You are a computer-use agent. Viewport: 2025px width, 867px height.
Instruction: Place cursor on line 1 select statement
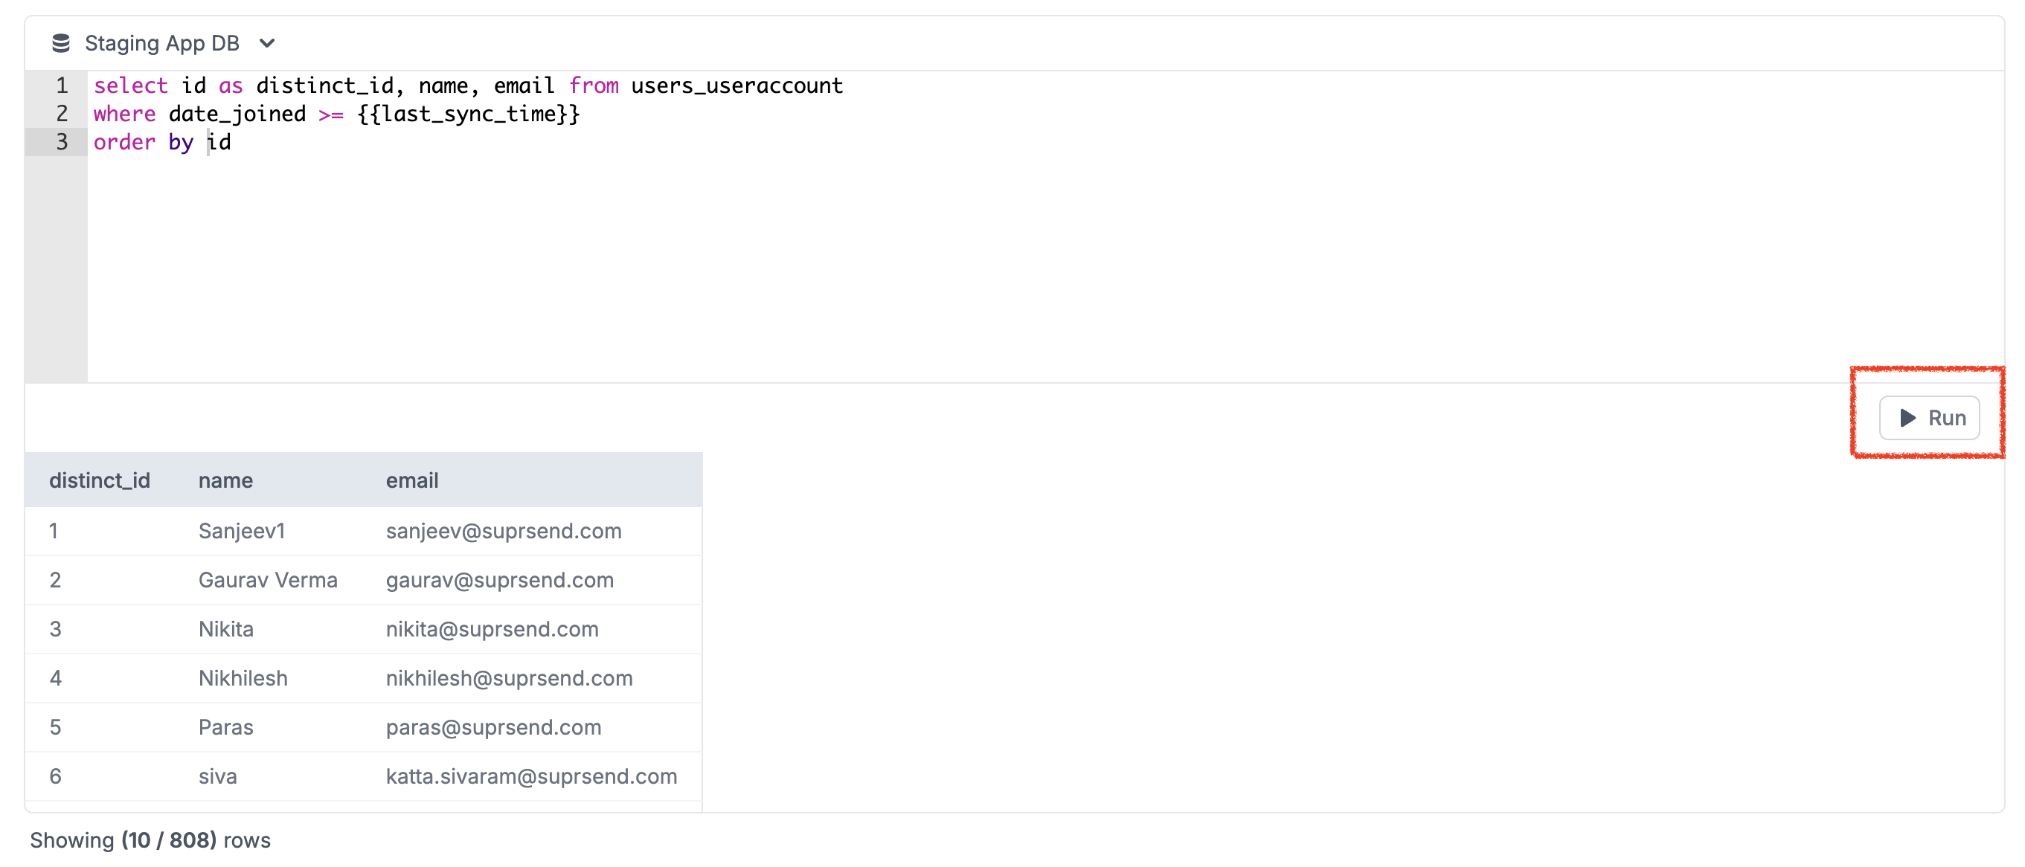tap(468, 86)
